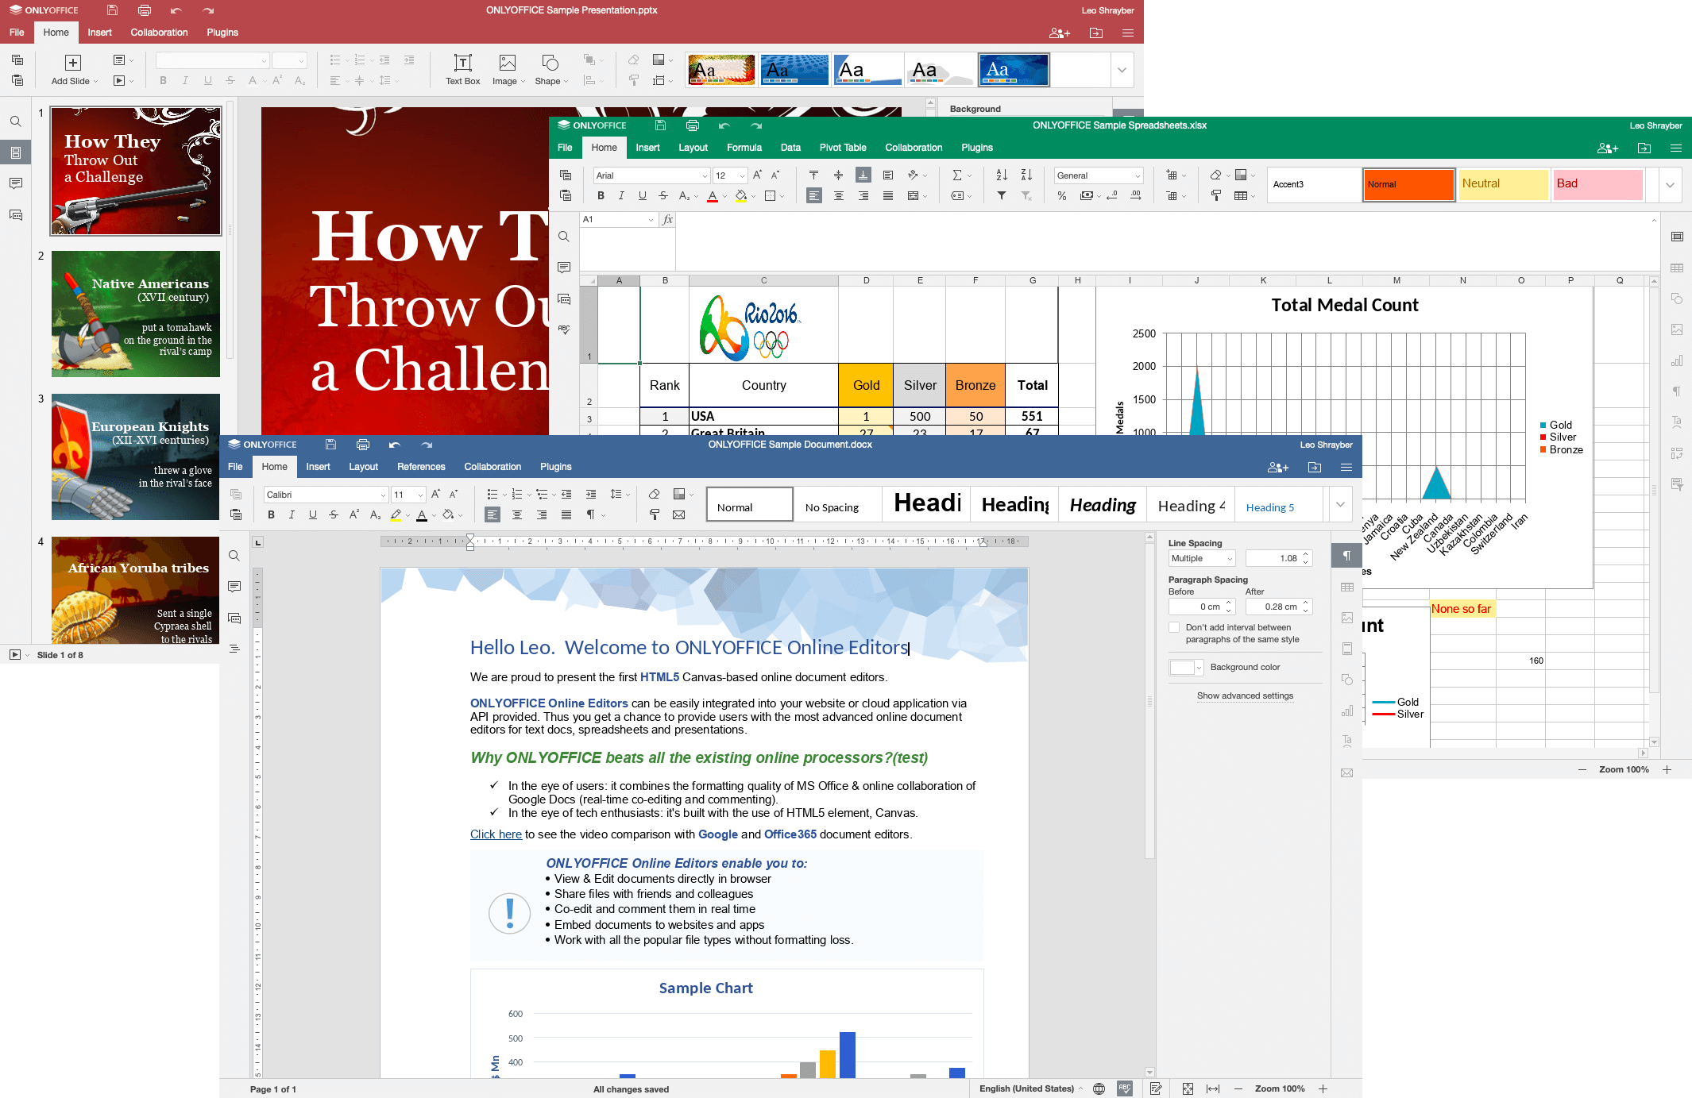This screenshot has width=1692, height=1098.
Task: Open Arial font dropdown in spreadsheet
Action: point(704,176)
